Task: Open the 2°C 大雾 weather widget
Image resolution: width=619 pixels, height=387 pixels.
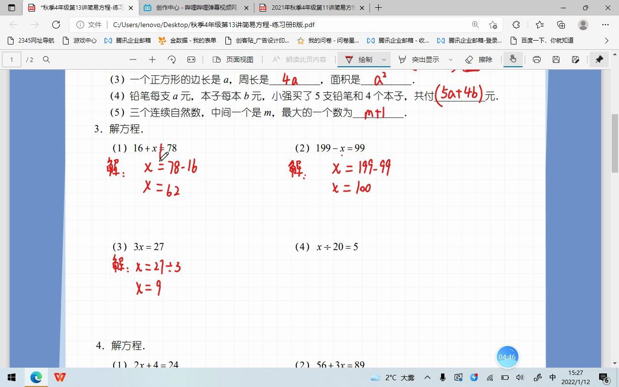Action: [392, 377]
